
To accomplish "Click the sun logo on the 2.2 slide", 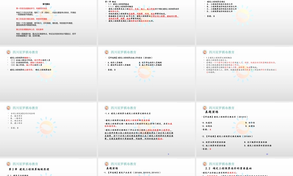I will point(205,164).
